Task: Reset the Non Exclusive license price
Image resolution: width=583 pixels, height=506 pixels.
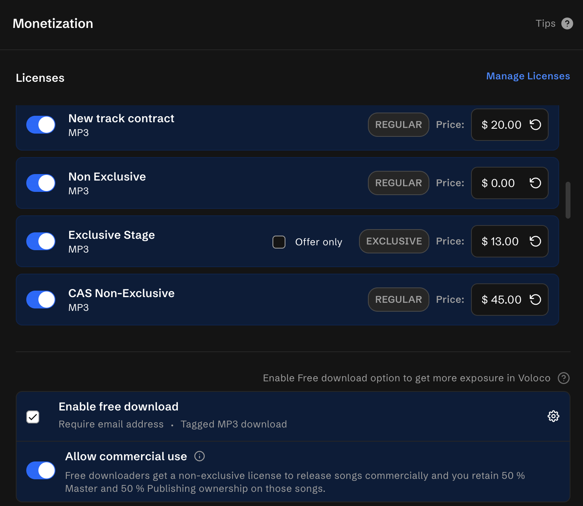Action: click(x=535, y=183)
